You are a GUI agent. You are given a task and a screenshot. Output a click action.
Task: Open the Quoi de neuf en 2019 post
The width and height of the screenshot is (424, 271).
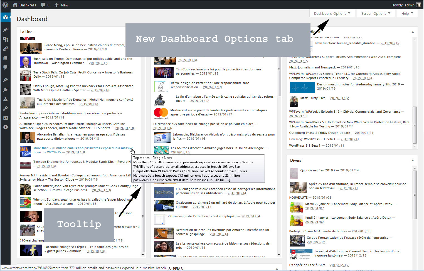(x=318, y=170)
